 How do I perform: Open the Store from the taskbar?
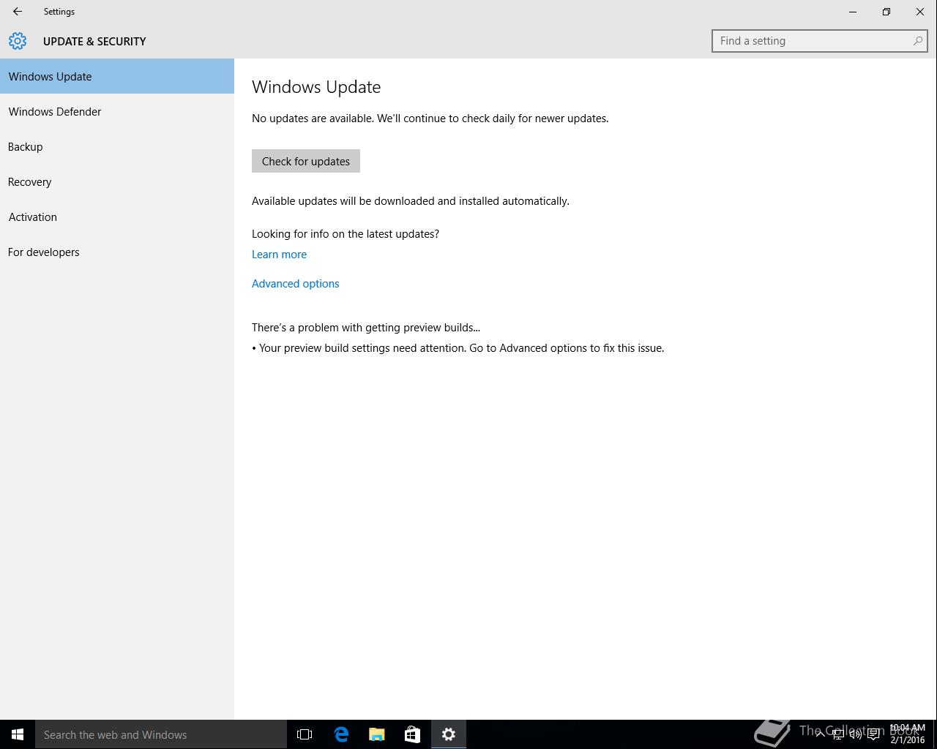point(413,734)
